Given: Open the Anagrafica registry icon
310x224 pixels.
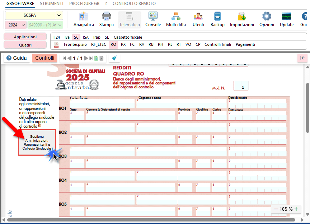Looking at the screenshot, I should (x=84, y=19).
